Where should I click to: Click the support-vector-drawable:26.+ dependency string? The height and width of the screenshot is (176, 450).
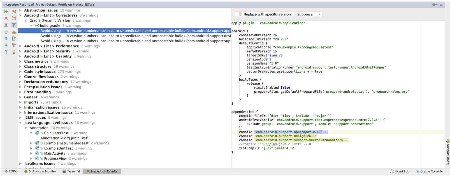[x=301, y=140]
